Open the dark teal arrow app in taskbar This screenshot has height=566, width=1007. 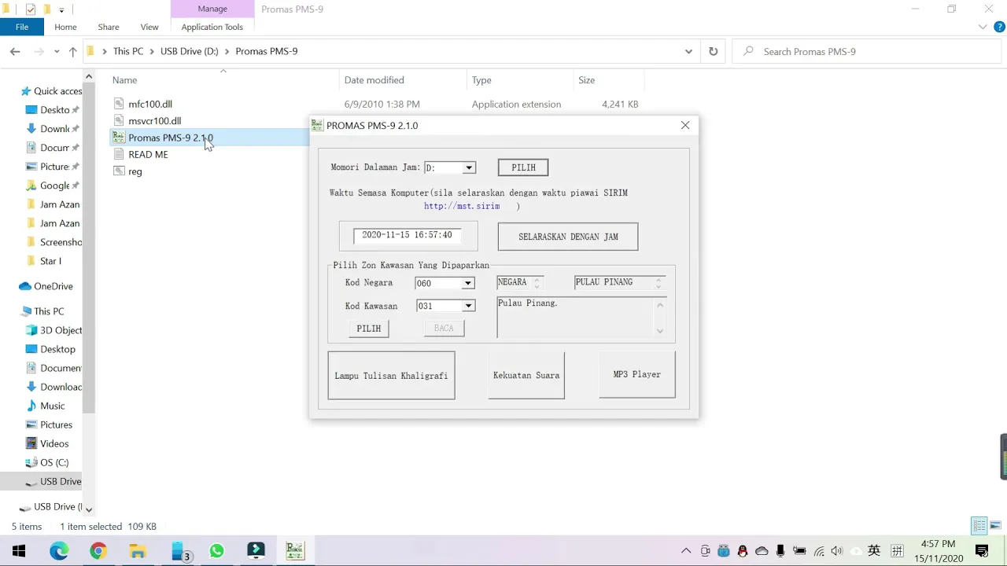tap(256, 551)
